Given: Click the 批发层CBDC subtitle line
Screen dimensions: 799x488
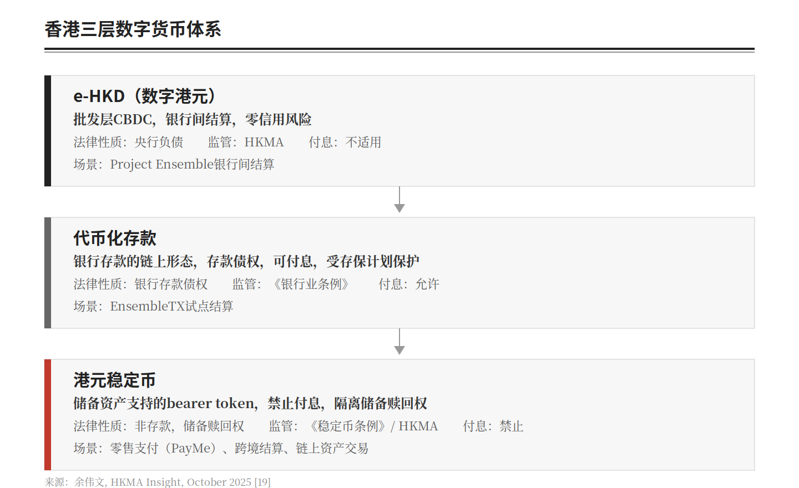Looking at the screenshot, I should pyautogui.click(x=192, y=119).
